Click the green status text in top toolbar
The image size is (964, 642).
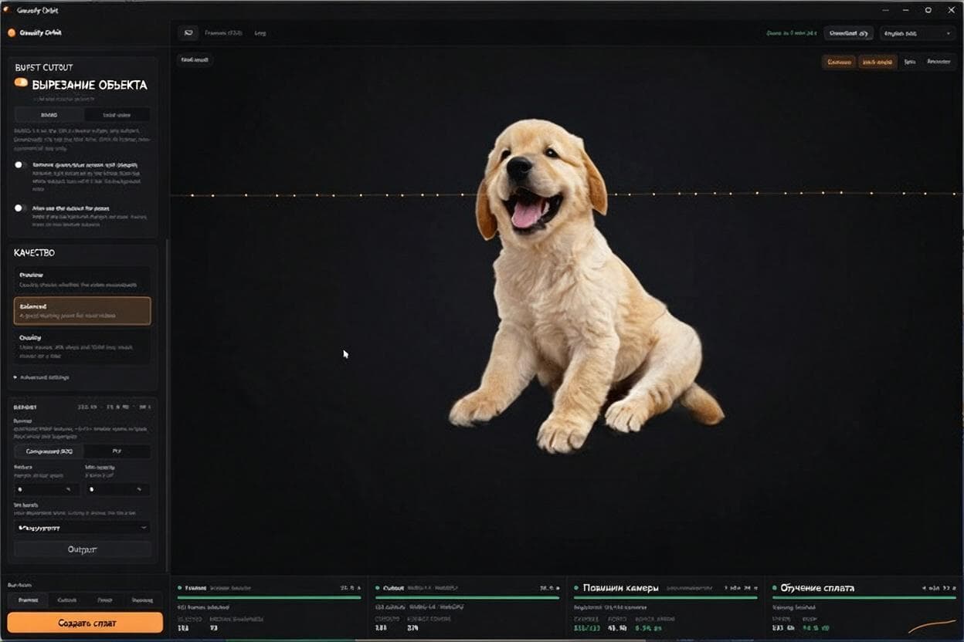[x=793, y=33]
